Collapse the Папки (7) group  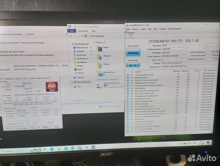tap(94, 42)
